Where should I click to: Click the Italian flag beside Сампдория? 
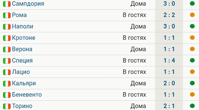[7, 4]
